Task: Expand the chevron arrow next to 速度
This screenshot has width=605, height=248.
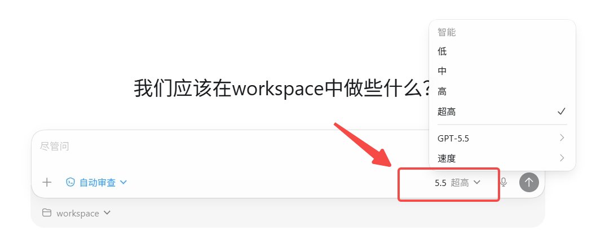Action: [562, 158]
